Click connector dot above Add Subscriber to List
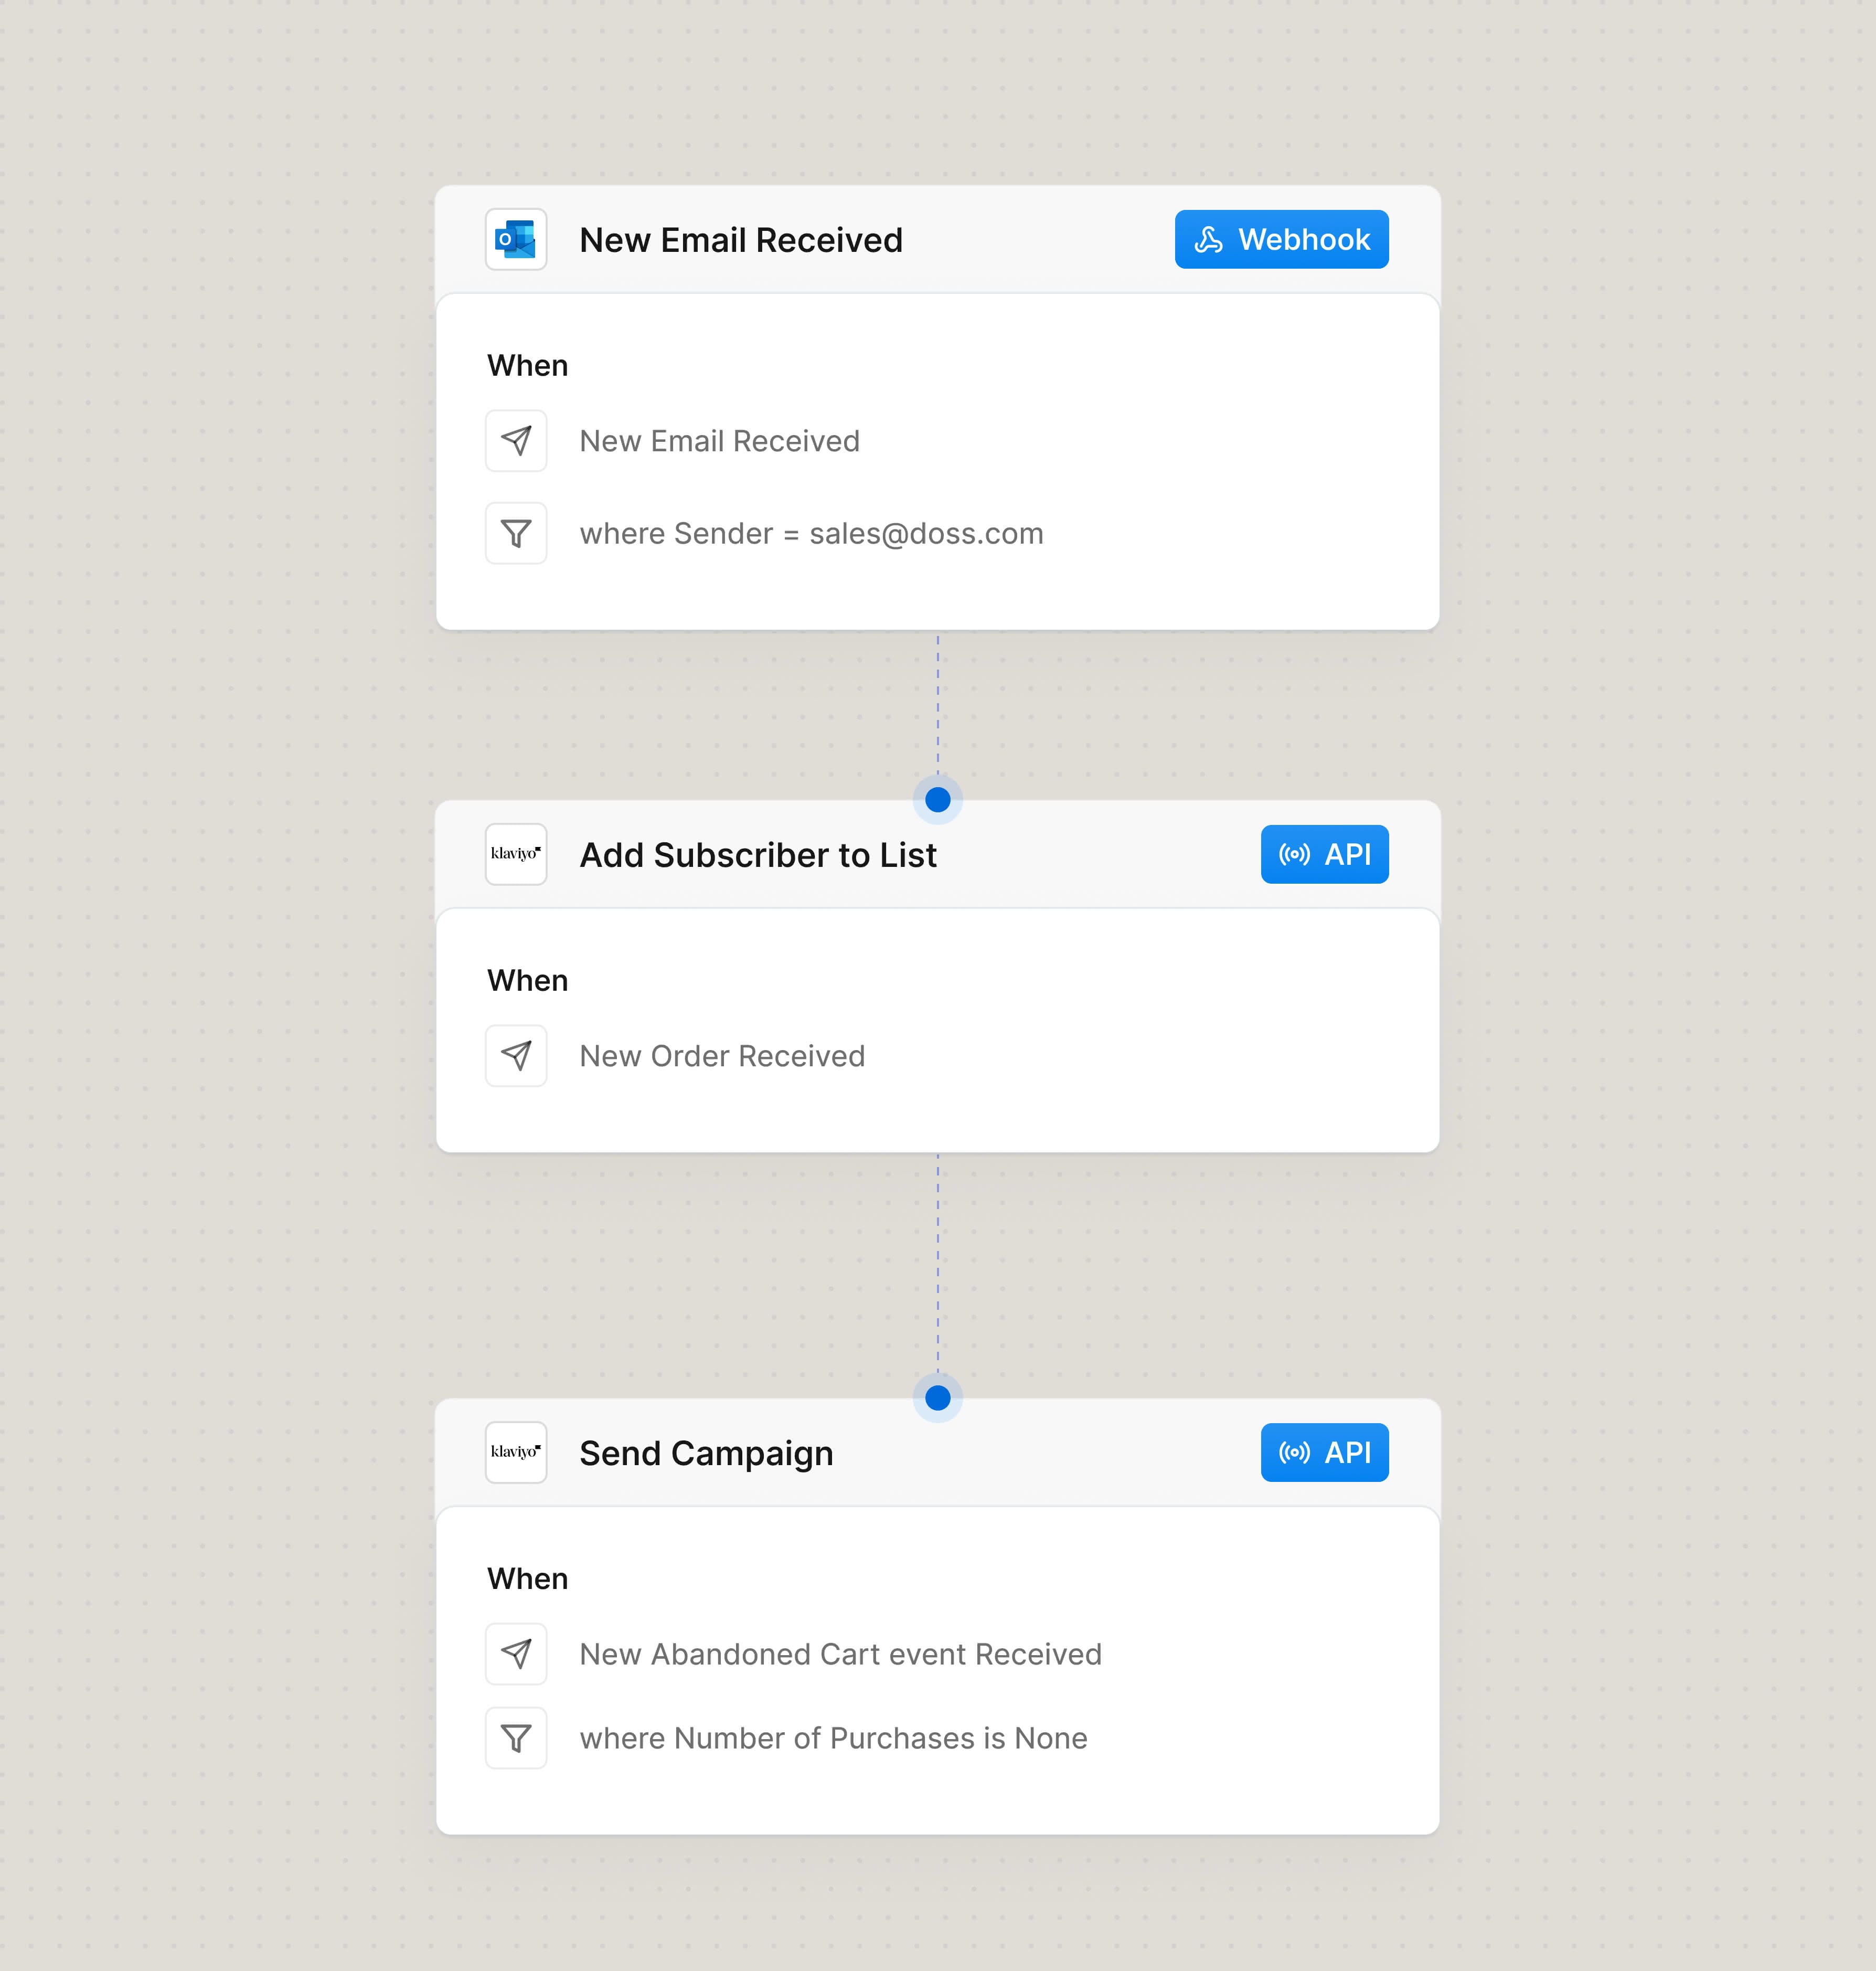 tap(938, 799)
